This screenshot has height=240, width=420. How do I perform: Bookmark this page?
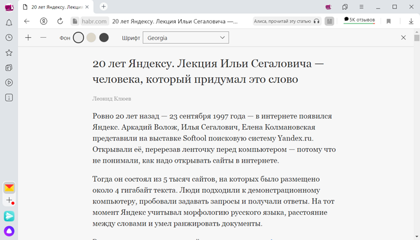(x=389, y=21)
